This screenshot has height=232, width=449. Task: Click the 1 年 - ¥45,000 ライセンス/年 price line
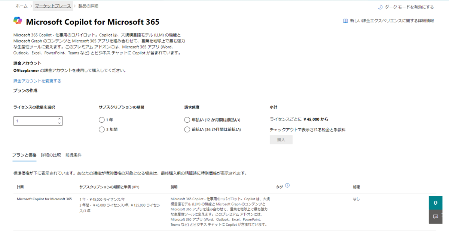pyautogui.click(x=102, y=199)
